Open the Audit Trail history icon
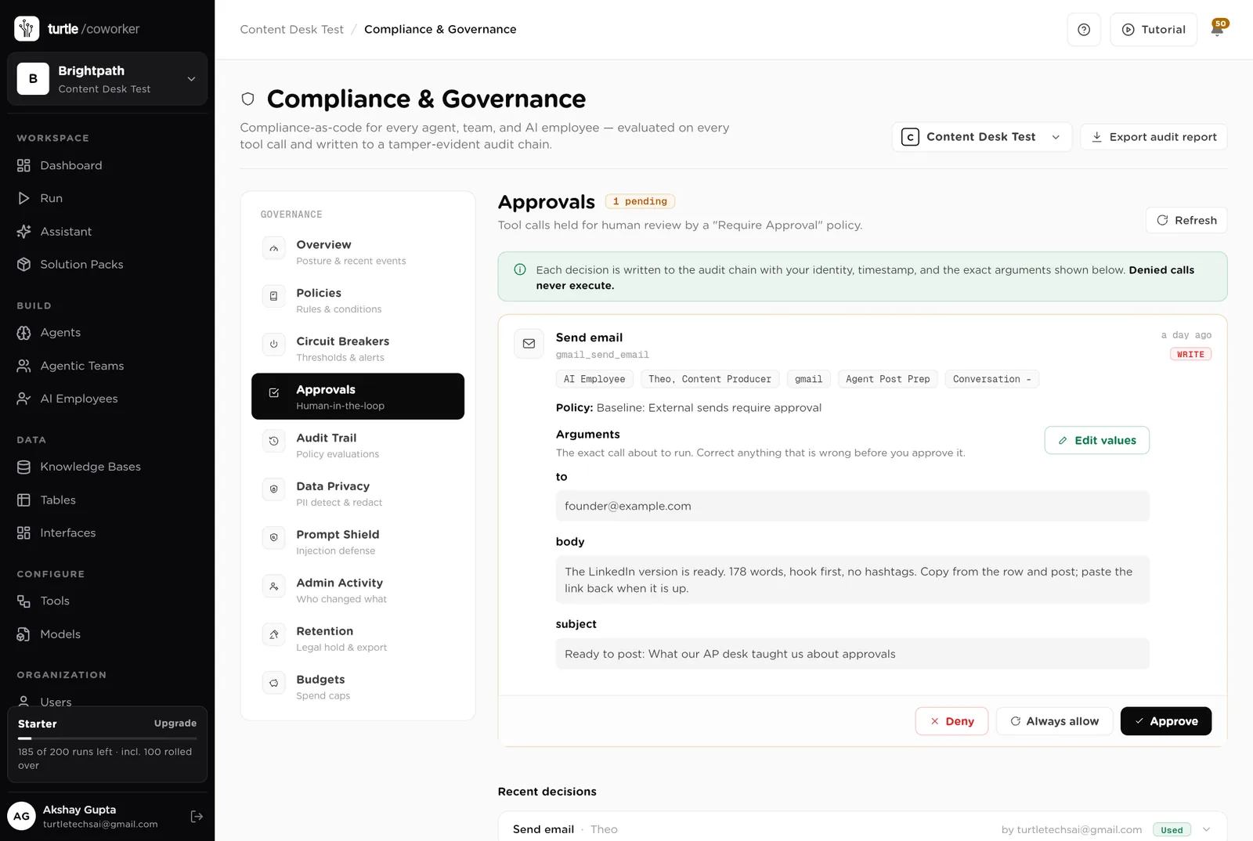 pos(273,441)
